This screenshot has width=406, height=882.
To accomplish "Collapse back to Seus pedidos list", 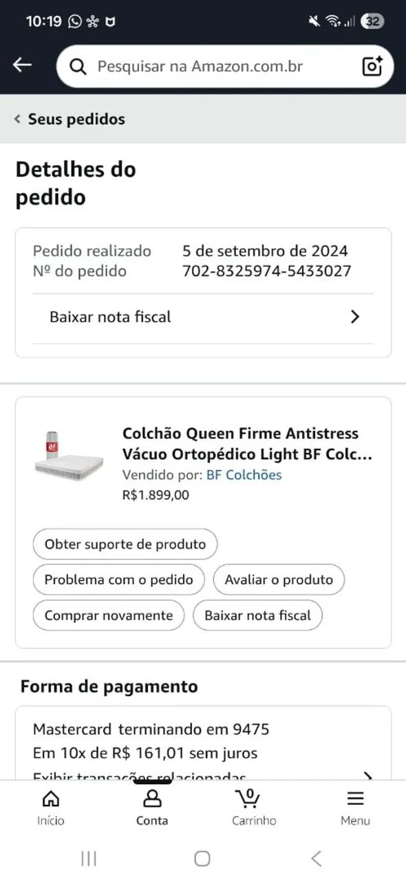I will [69, 119].
